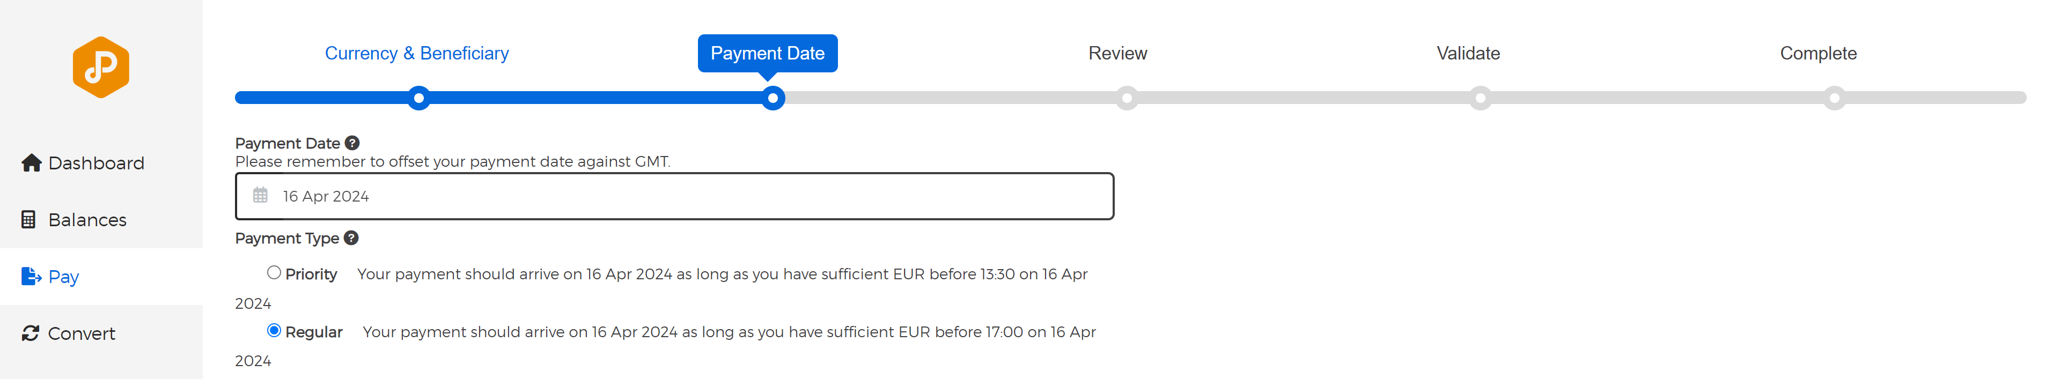Select the Priority payment type radio

click(274, 273)
